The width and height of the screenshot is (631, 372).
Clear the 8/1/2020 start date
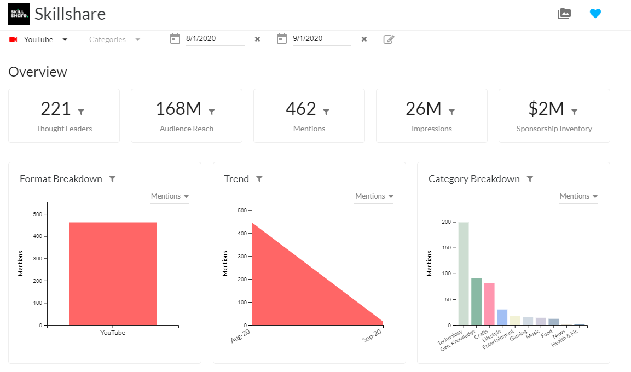(258, 39)
